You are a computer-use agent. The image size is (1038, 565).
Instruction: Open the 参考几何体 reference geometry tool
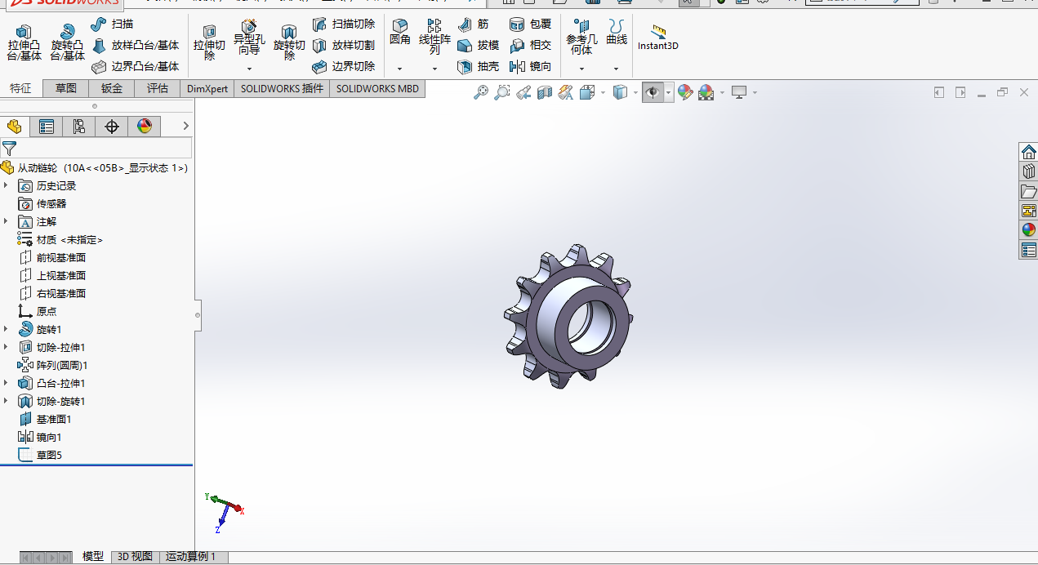581,37
